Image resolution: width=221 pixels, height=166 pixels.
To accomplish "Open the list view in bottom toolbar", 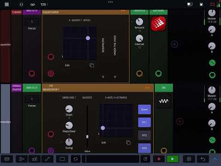I will [7, 159].
